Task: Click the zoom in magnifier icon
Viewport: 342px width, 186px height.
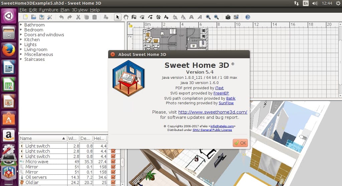Action: coord(208,17)
